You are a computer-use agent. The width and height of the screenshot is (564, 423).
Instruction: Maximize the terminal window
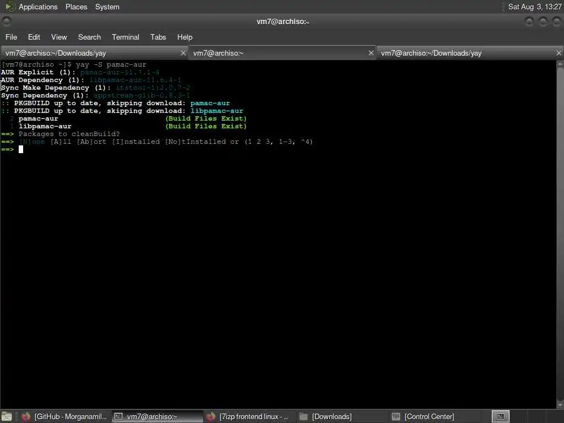543,21
